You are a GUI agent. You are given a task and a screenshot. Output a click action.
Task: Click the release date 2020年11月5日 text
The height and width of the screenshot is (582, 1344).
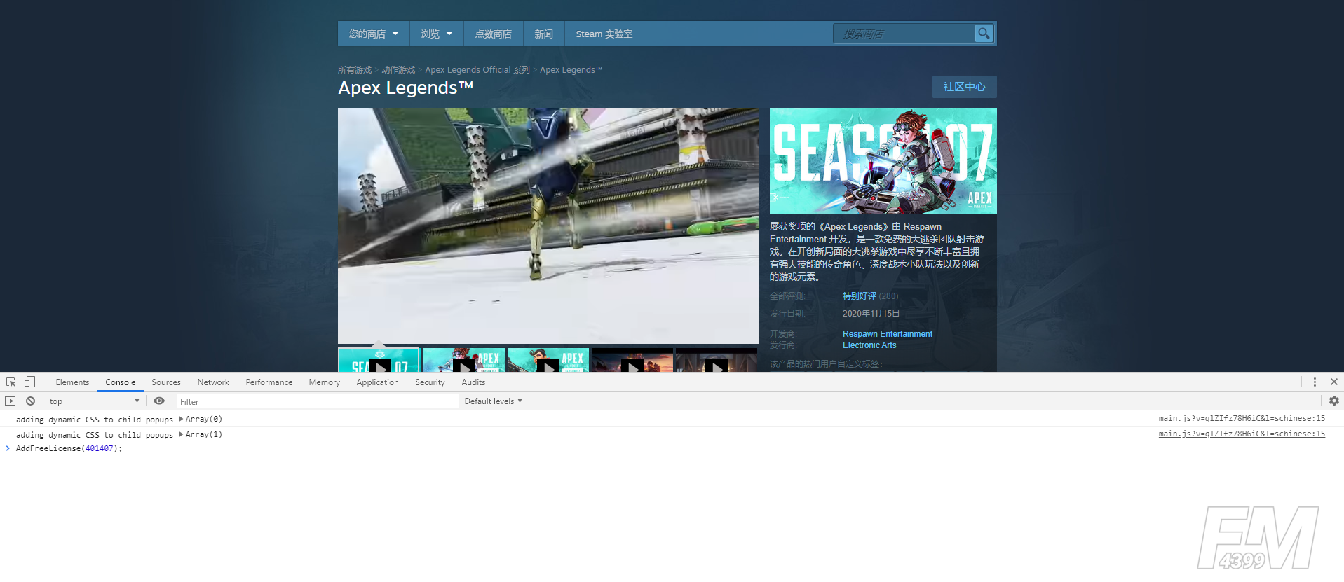point(871,314)
